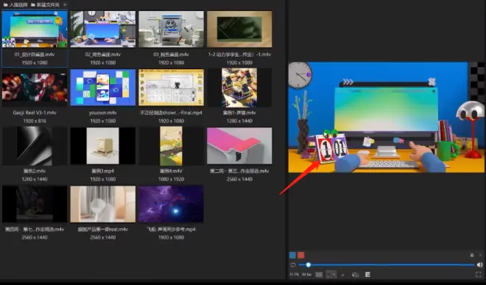
Task: Click the file name starting with 1-2
Action: click(x=239, y=54)
